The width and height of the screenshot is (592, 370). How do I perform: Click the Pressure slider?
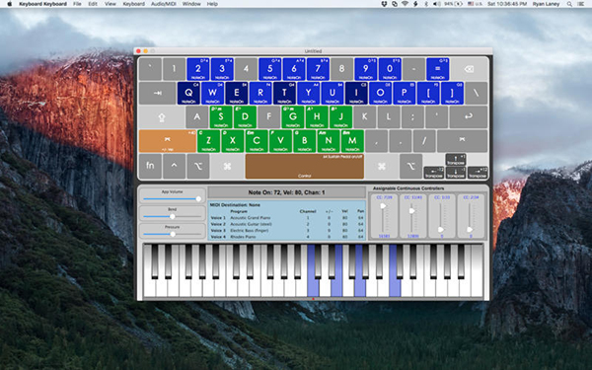coord(172,234)
